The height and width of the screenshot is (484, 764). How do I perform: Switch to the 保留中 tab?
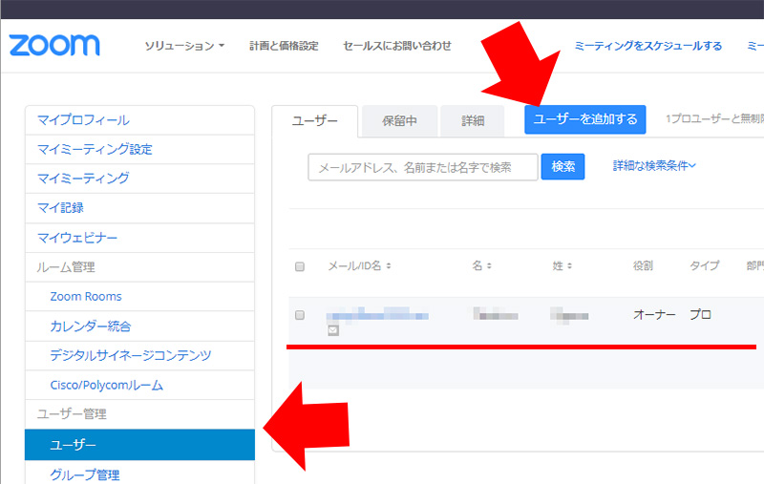(x=398, y=121)
